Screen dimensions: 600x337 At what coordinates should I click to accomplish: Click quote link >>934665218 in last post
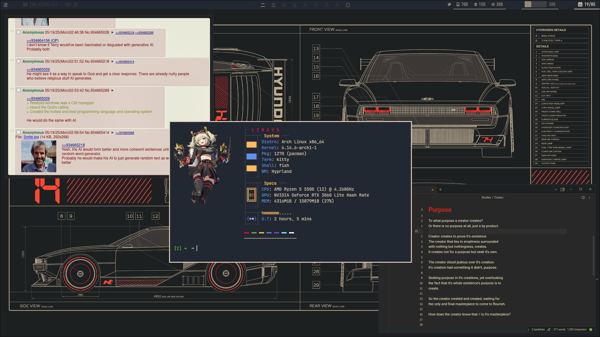pos(73,145)
